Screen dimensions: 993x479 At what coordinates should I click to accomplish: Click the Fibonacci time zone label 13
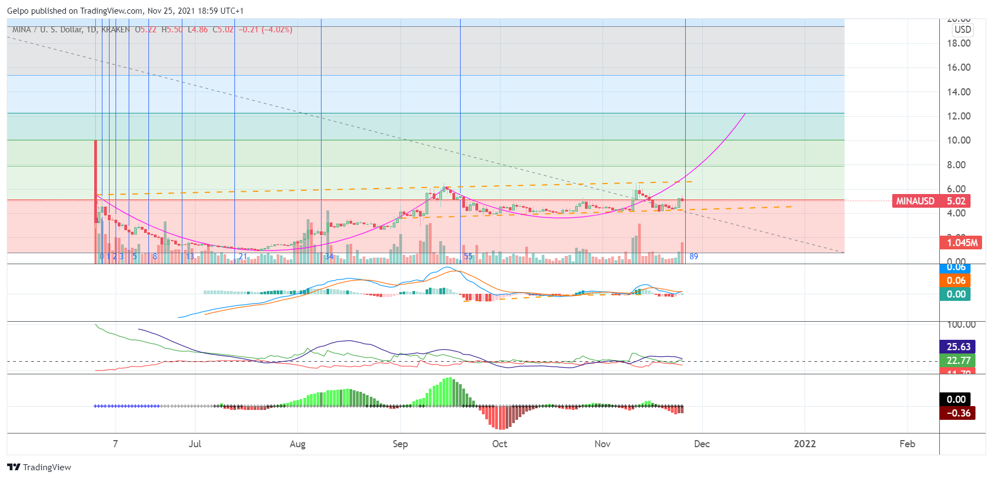click(190, 256)
